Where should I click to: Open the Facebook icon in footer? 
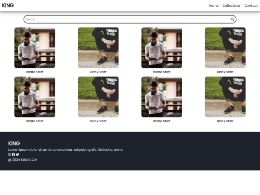click(x=13, y=155)
